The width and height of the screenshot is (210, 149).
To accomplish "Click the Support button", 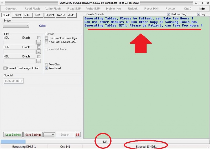I will pyautogui.click(x=65, y=135).
